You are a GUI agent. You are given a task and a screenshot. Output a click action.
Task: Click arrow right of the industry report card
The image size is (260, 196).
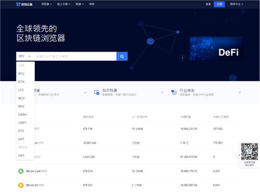pos(240,92)
